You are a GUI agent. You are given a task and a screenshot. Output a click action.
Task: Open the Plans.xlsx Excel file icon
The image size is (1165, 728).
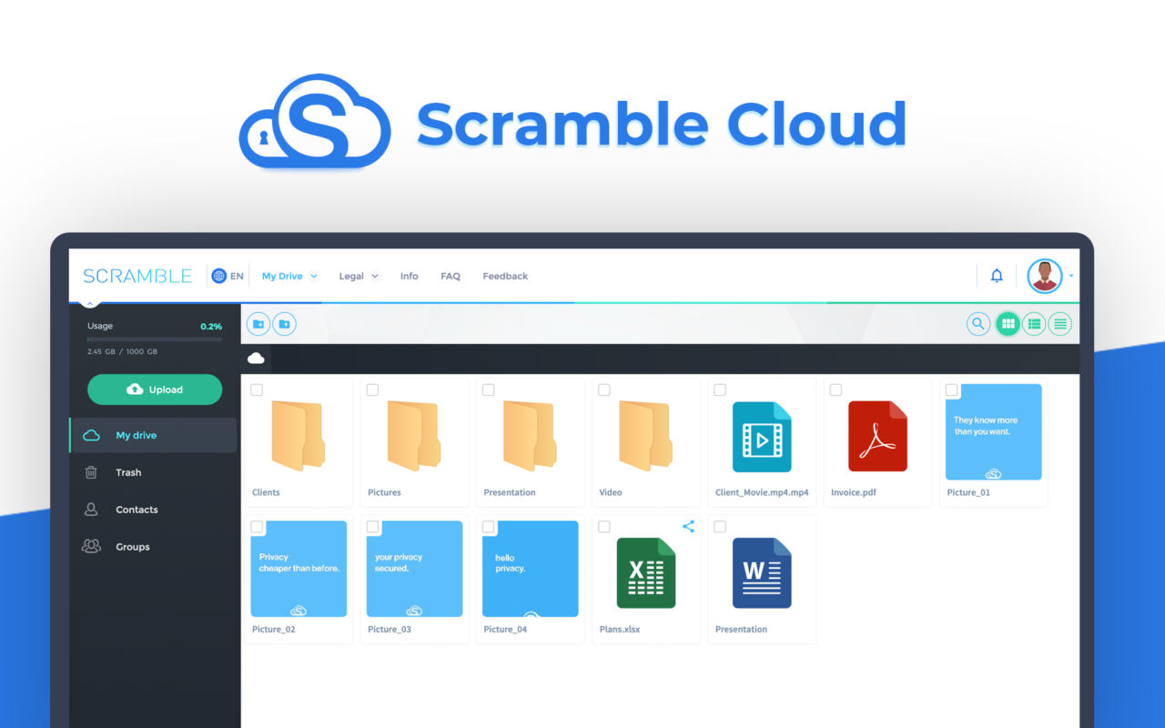(x=646, y=572)
